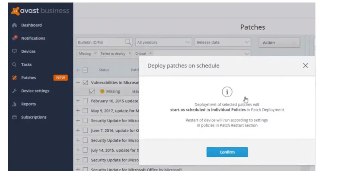Click 'Security Update for Microsoft Office by Microsoft' row
The height and width of the screenshot is (171, 343).
136,169
